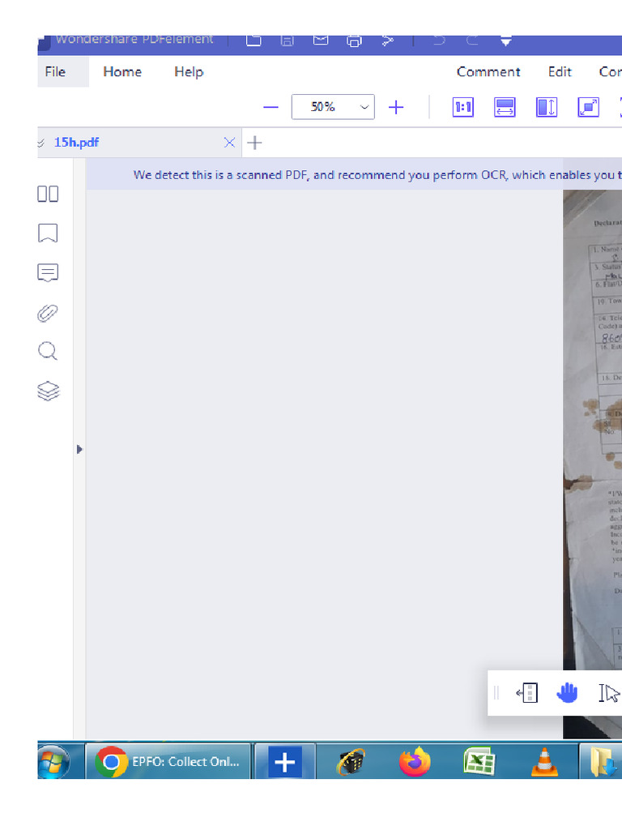Open the File menu

click(56, 72)
